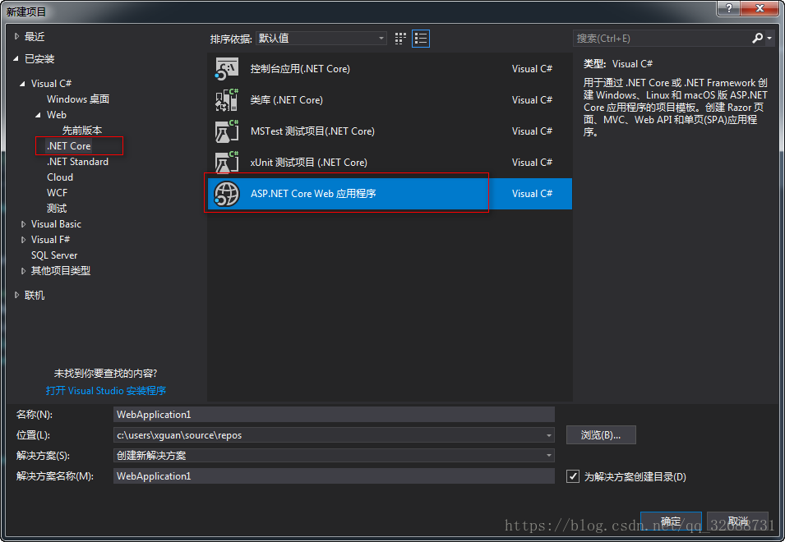This screenshot has height=542, width=785.
Task: Open the dialog help question mark button
Action: 728,8
